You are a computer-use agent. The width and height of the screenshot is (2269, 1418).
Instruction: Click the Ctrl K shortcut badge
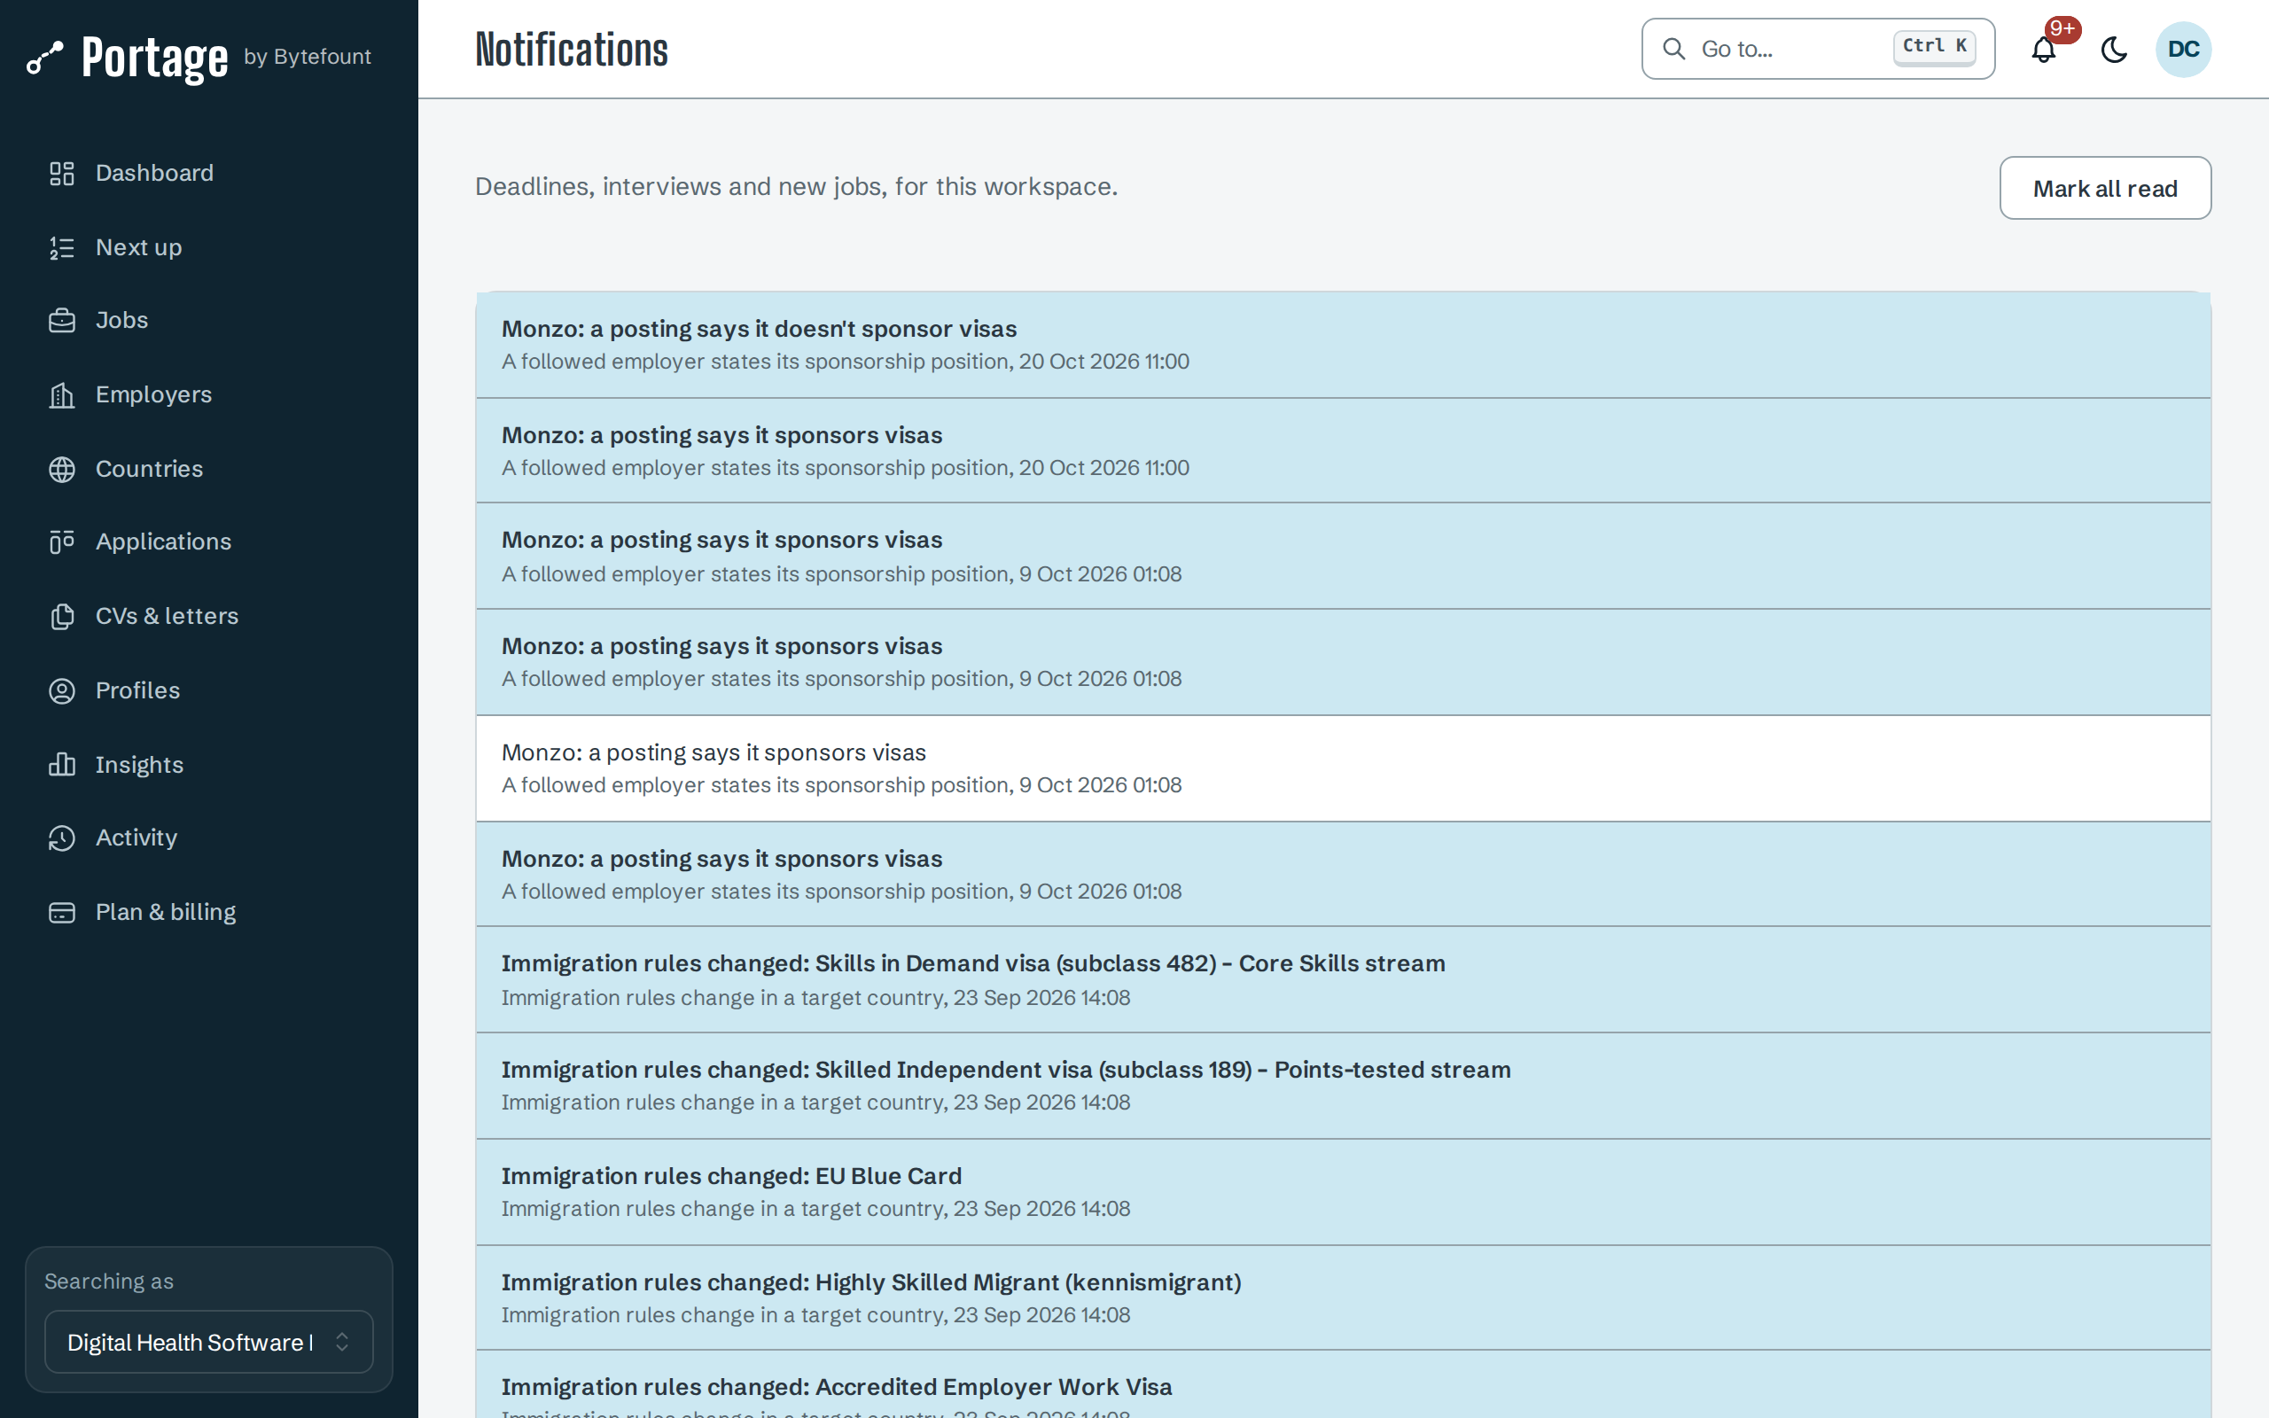[1934, 47]
